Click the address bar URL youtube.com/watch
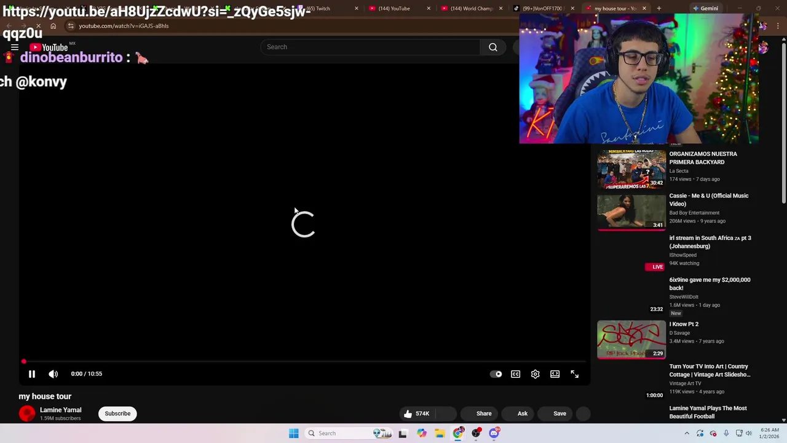This screenshot has height=443, width=787. [x=124, y=26]
